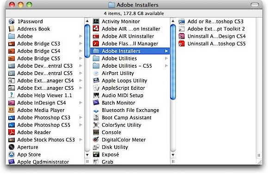Click the Adobe Flash Install Manager icon
Image resolution: width=268 pixels, height=174 pixels.
click(96, 44)
